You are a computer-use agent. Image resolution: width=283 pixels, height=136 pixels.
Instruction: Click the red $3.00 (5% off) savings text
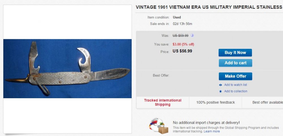[x=183, y=44]
